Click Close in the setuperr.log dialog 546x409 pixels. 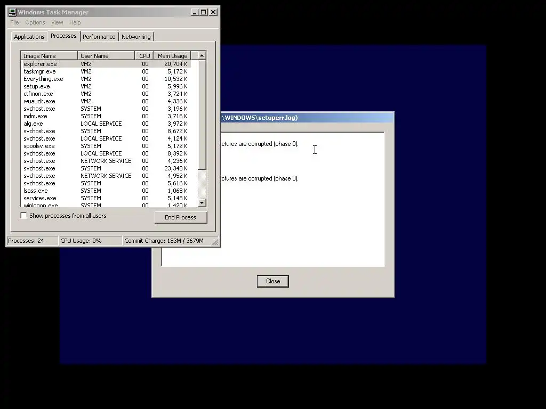pos(272,281)
